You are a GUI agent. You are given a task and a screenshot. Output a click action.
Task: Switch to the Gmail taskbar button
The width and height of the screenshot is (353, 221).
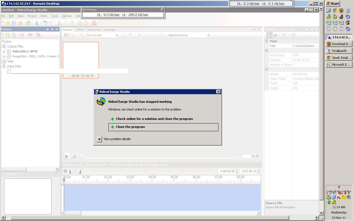[x=339, y=58]
